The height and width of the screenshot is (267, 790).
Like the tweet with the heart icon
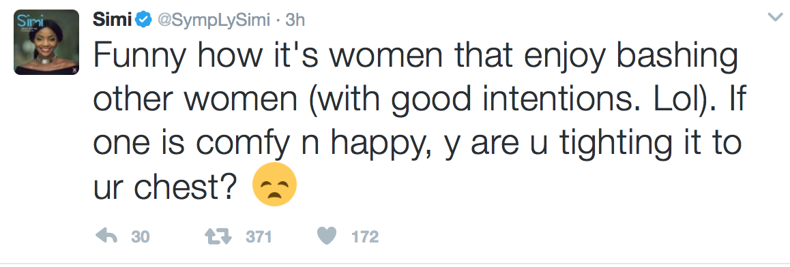[x=327, y=236]
